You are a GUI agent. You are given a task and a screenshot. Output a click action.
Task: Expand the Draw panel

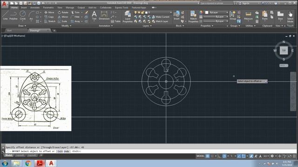pos(22,26)
